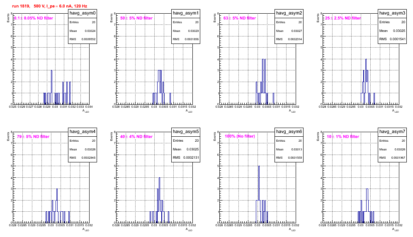The height and width of the screenshot is (237, 413).
Task: Click the Mean value in havg_asym4 box
Action: tap(90, 150)
